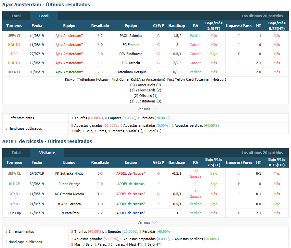Click the 1-1 half-time score for PAOK Salónica
This screenshot has width=291, height=248.
pos(259,36)
